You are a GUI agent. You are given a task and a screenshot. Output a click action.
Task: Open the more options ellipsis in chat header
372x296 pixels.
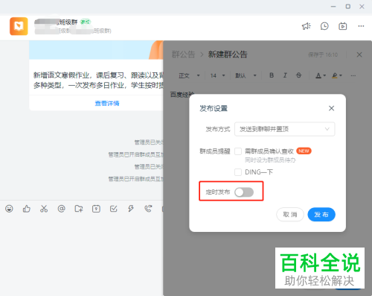361,26
